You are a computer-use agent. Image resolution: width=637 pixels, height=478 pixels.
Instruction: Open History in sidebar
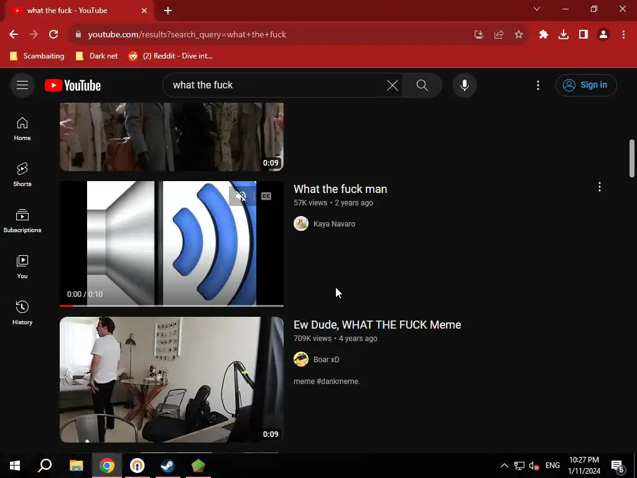pos(22,312)
